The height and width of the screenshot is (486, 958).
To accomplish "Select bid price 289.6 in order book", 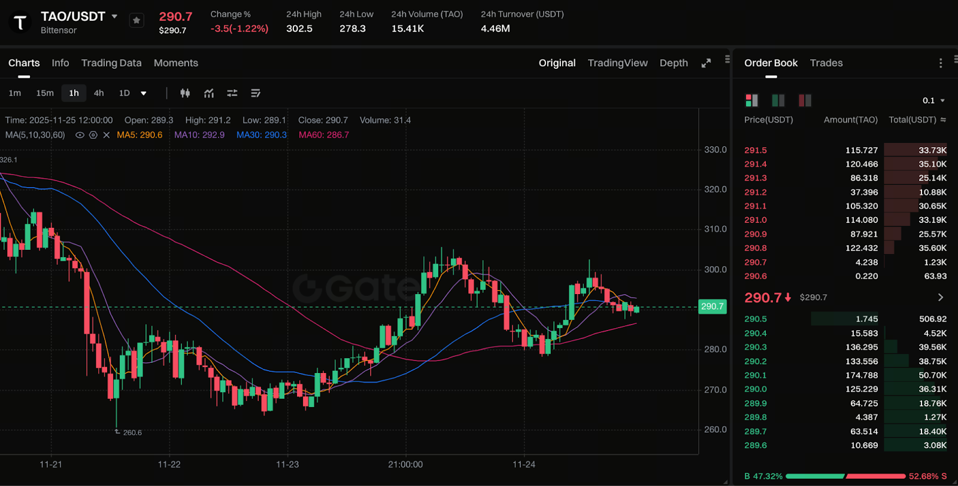I will point(756,445).
